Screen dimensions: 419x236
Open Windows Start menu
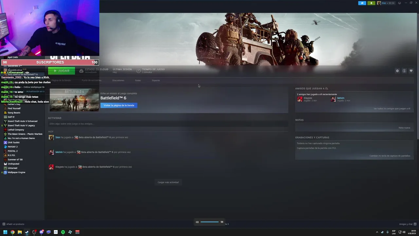pos(5,232)
